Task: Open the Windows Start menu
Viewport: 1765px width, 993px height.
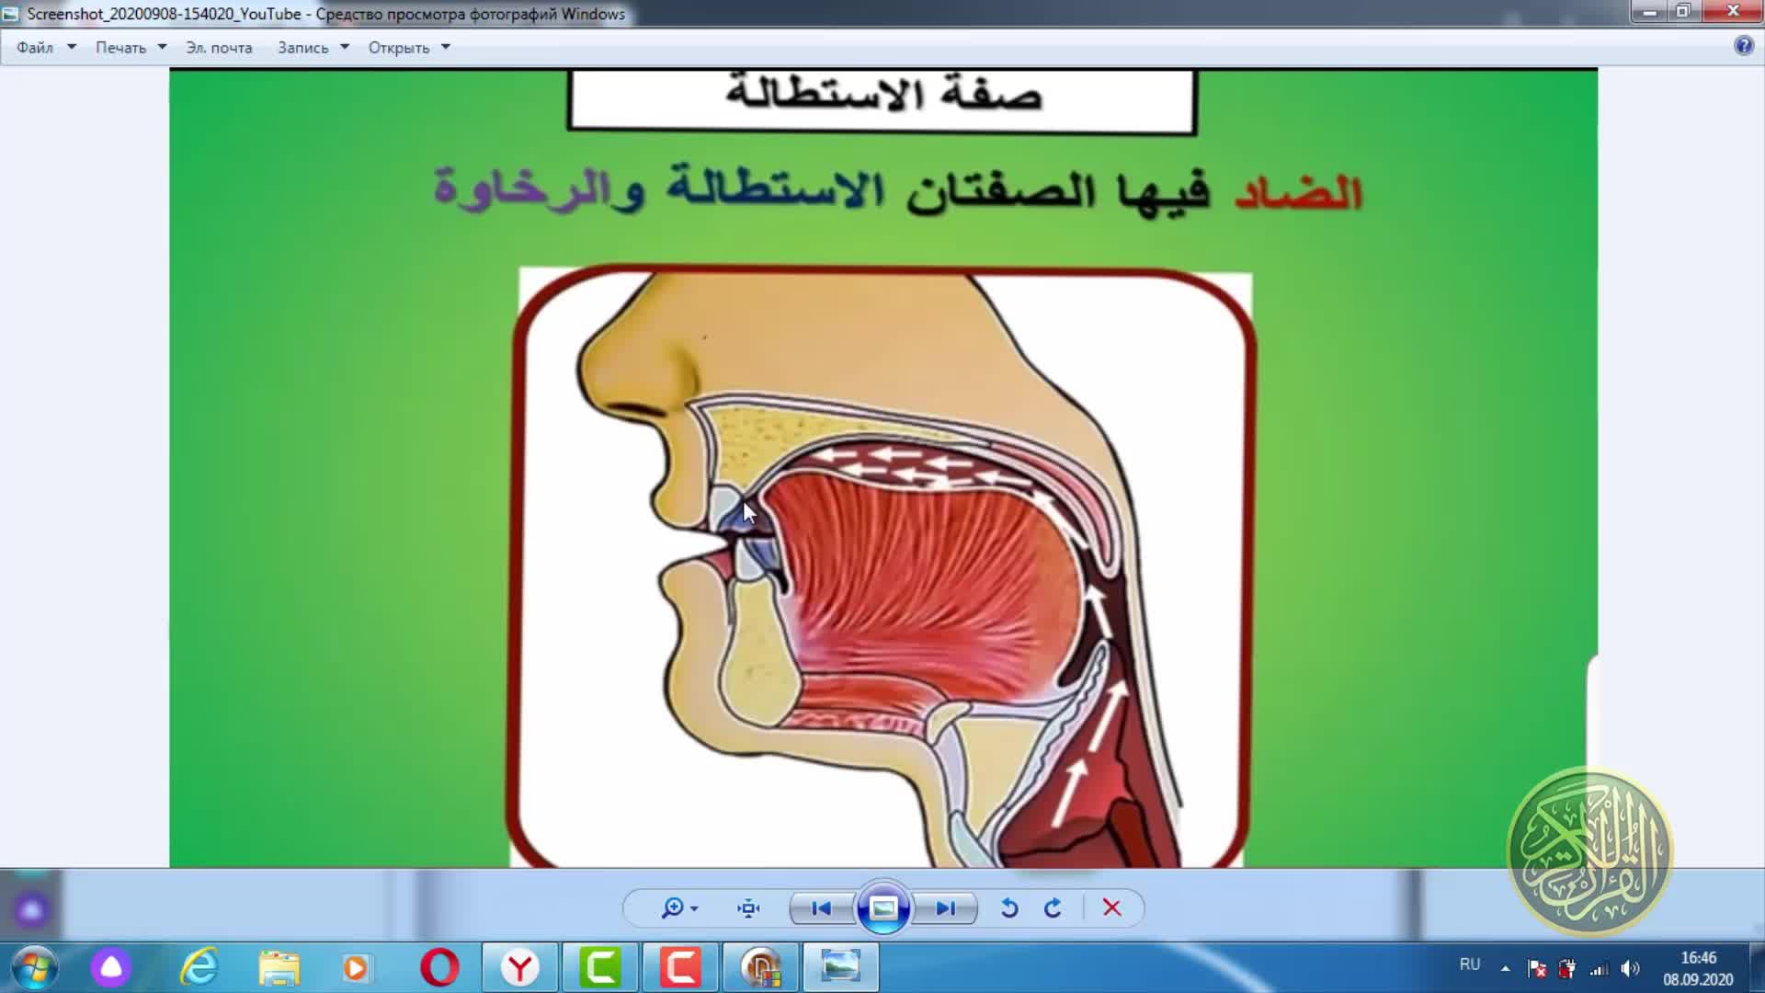Action: [35, 968]
